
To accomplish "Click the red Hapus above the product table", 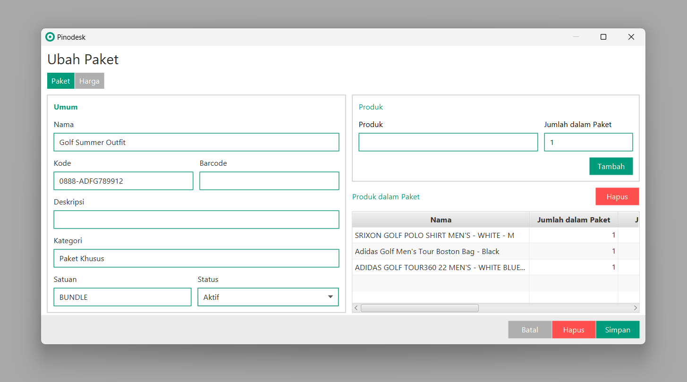I will point(617,196).
